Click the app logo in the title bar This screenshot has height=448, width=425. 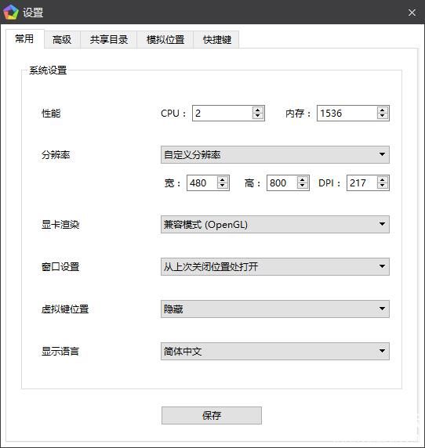(x=10, y=13)
